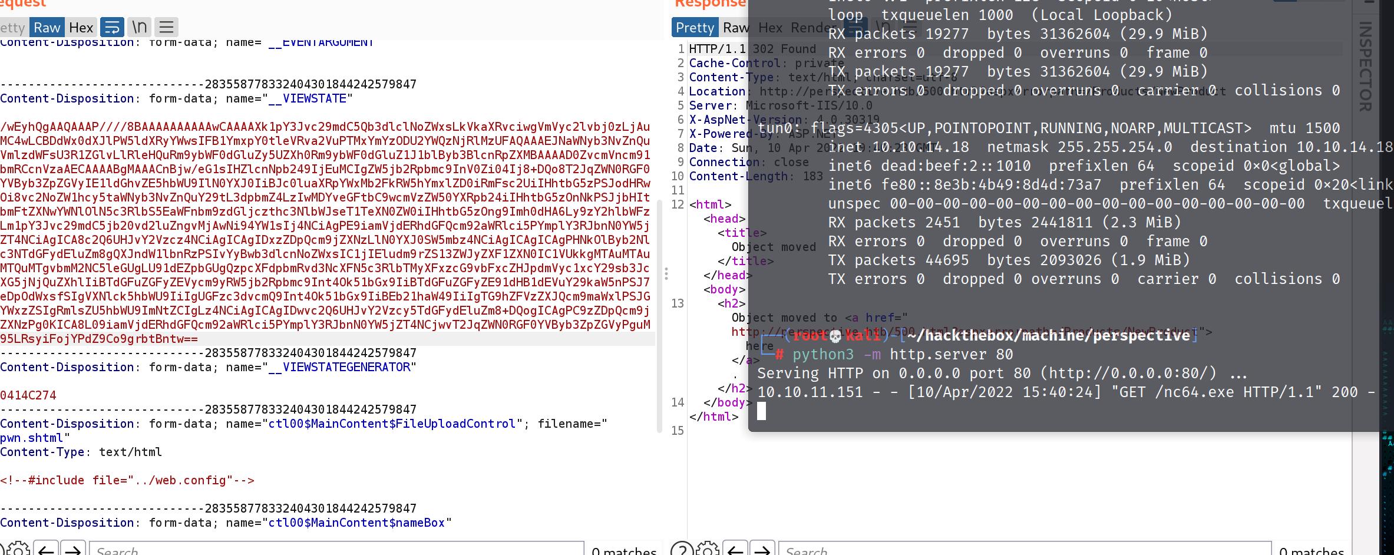Screen dimensions: 1394x555
Task: Click the "GET /nc64.exe" log line in the terminal
Action: click(1066, 392)
